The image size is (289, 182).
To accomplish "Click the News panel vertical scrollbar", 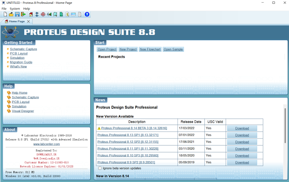I will (x=285, y=126).
